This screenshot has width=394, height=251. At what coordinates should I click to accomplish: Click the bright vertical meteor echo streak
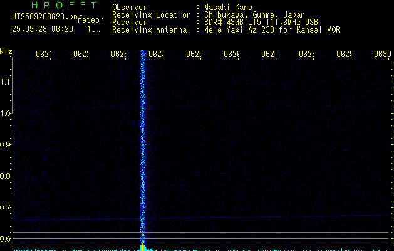tap(143, 146)
